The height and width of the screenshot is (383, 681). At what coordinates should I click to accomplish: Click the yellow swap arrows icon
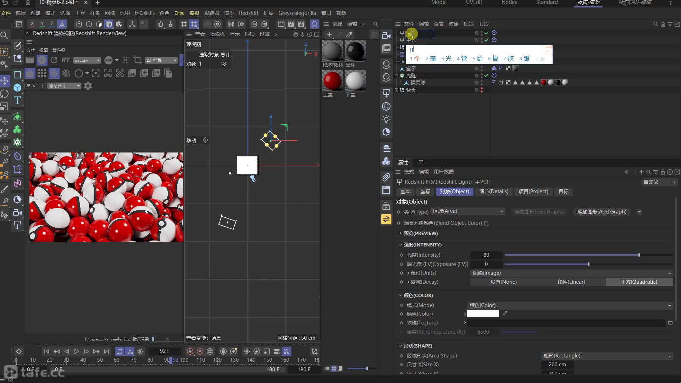[386, 219]
